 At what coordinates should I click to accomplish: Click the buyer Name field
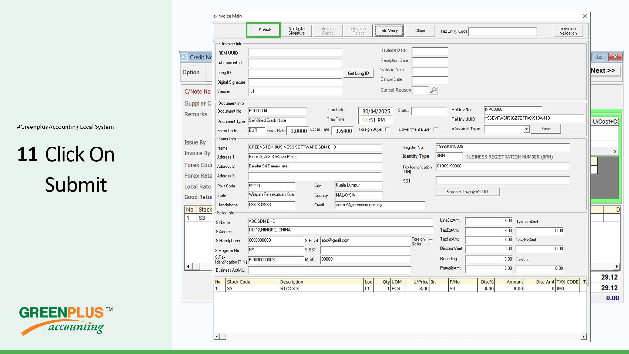[x=314, y=147]
